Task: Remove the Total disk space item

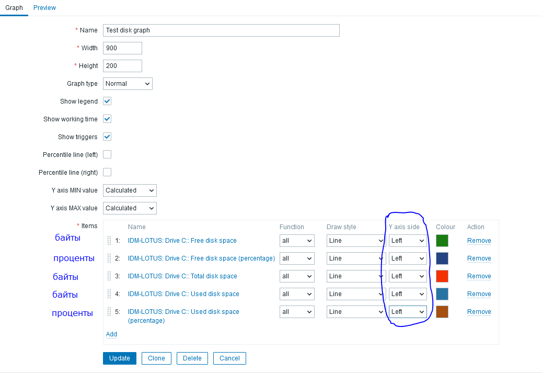Action: tap(479, 276)
